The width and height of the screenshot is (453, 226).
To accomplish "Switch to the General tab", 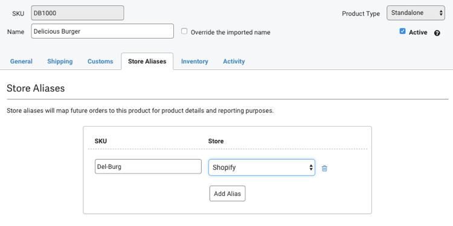I will click(21, 61).
